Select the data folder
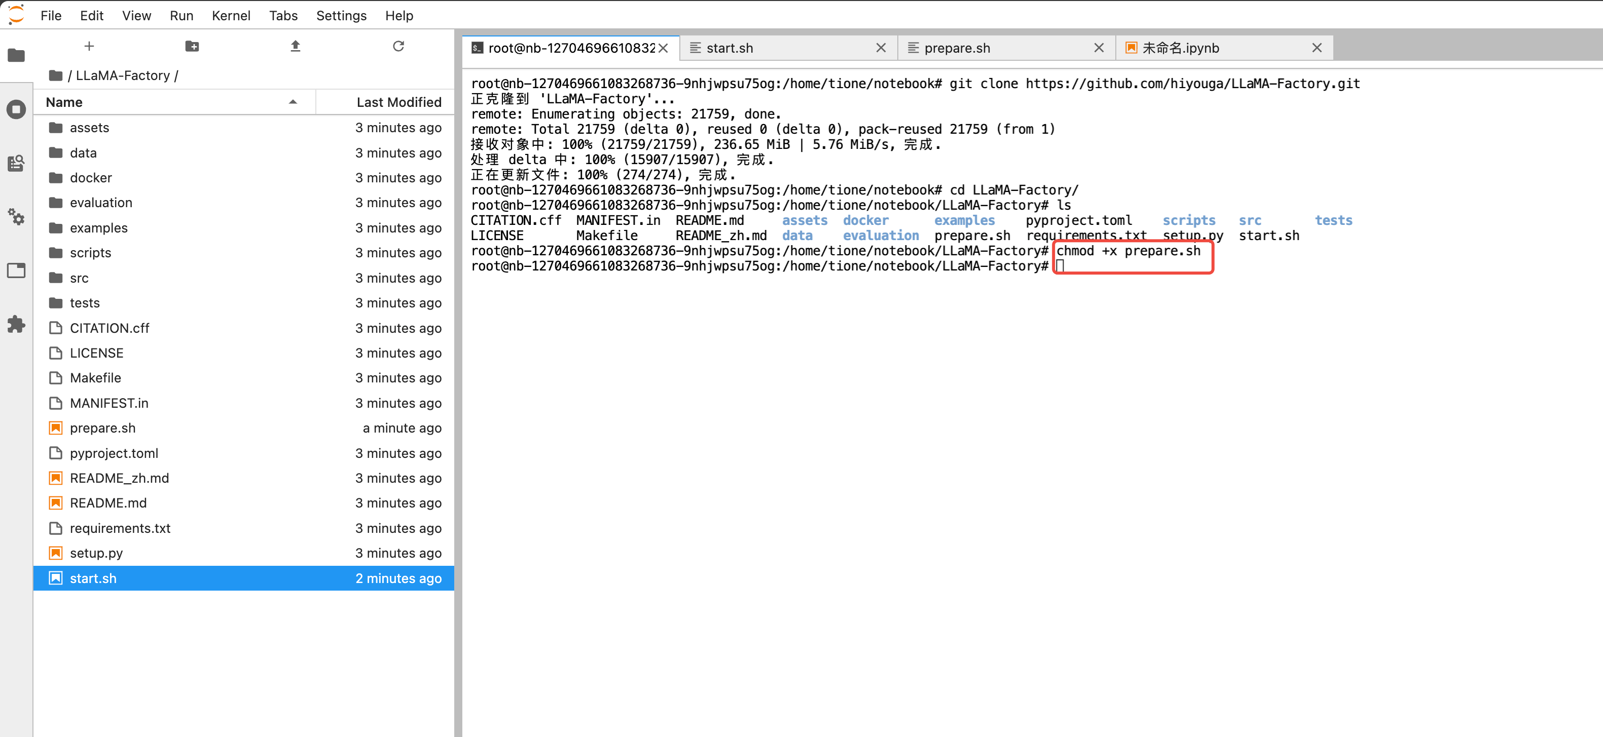Screen dimensions: 1603x737 [243, 153]
